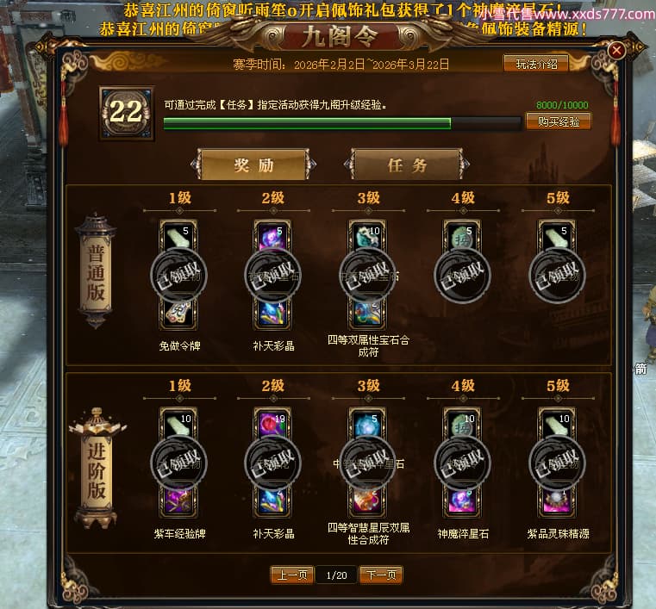Image resolution: width=656 pixels, height=609 pixels.
Task: Click the 紫品灵珠精源 reward icon at 进阶版 level 5
Action: click(x=557, y=501)
